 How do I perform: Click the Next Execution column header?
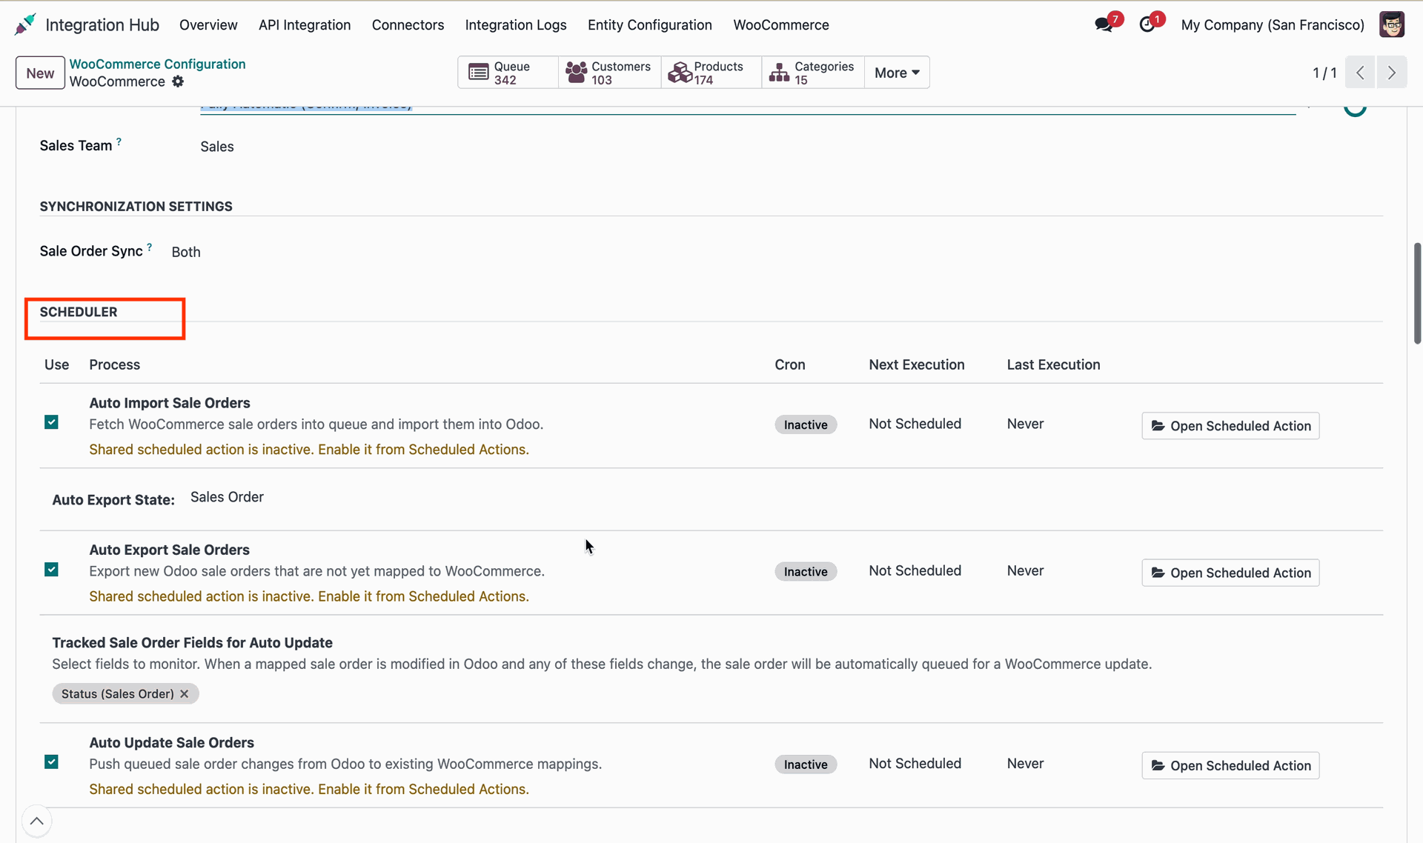tap(917, 364)
